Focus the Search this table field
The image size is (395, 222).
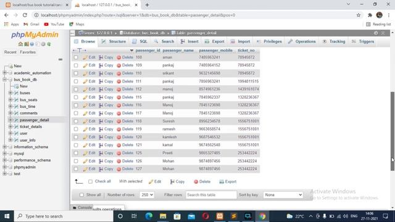pos(211,195)
